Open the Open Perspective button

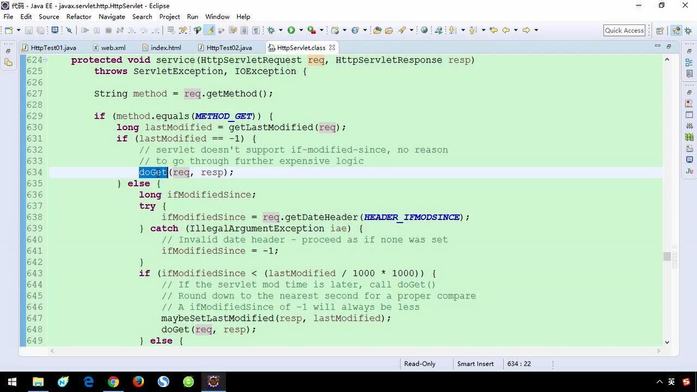coord(660,30)
